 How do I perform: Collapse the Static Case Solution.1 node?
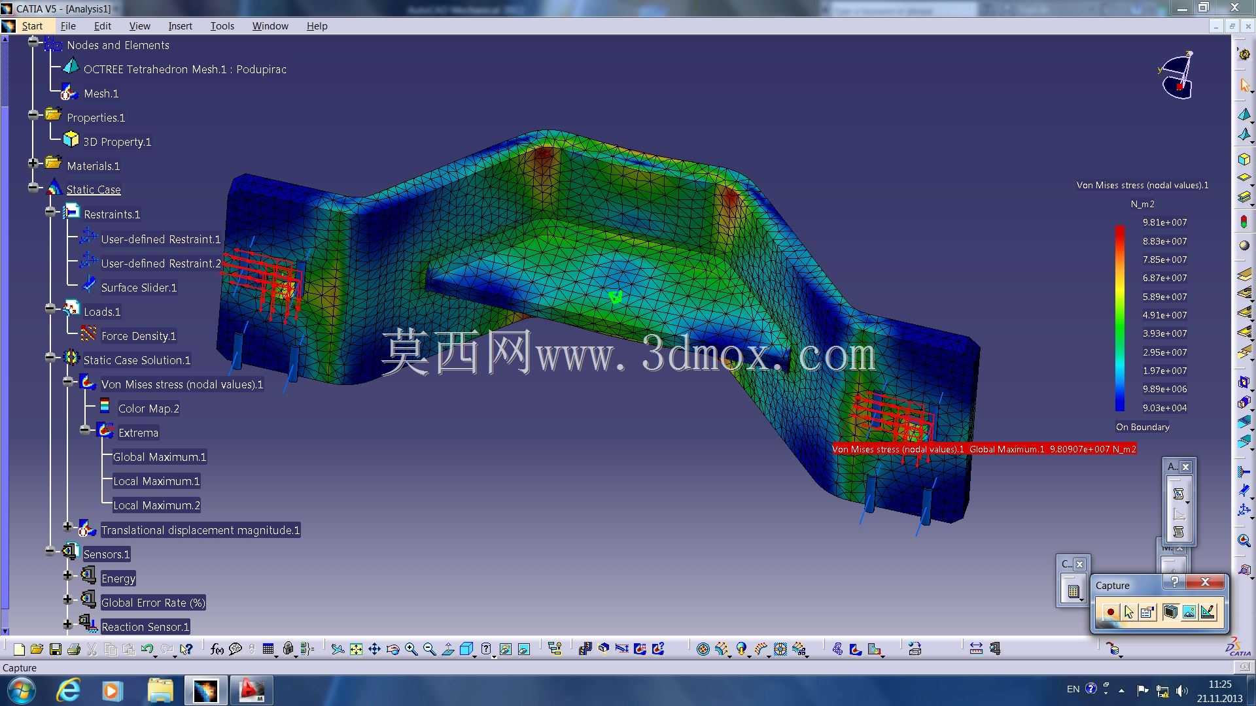click(x=50, y=357)
